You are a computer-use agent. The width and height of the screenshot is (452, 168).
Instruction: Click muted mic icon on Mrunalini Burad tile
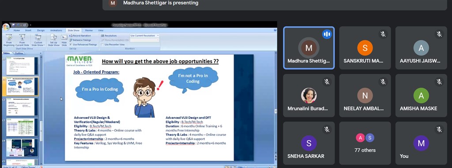click(x=327, y=82)
